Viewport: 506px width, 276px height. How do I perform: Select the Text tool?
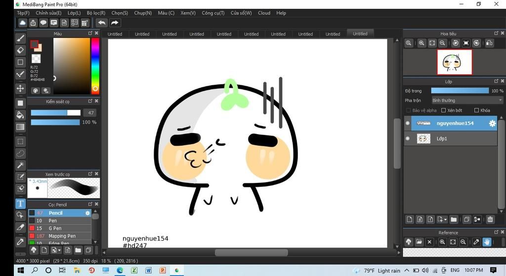20,203
